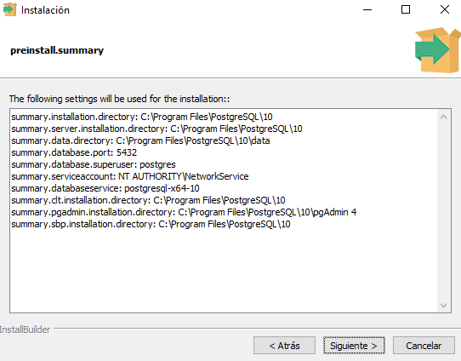461x361 pixels.
Task: Select the summary.installation.directory line
Action: [x=142, y=117]
